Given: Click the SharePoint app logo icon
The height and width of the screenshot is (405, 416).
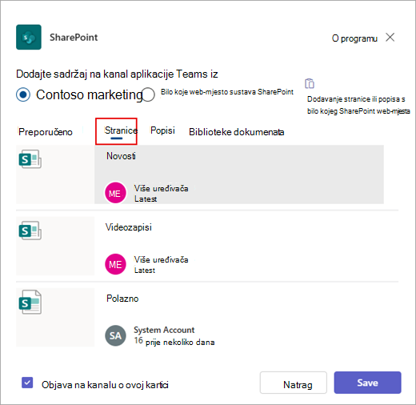Looking at the screenshot, I should pos(29,37).
